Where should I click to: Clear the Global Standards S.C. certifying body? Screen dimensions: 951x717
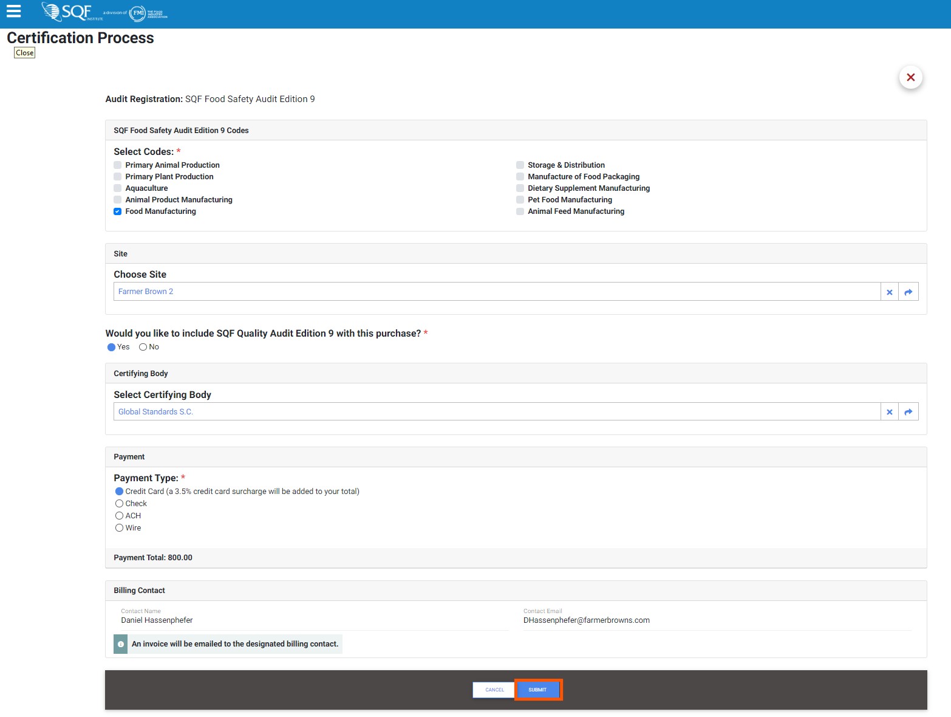pos(889,412)
